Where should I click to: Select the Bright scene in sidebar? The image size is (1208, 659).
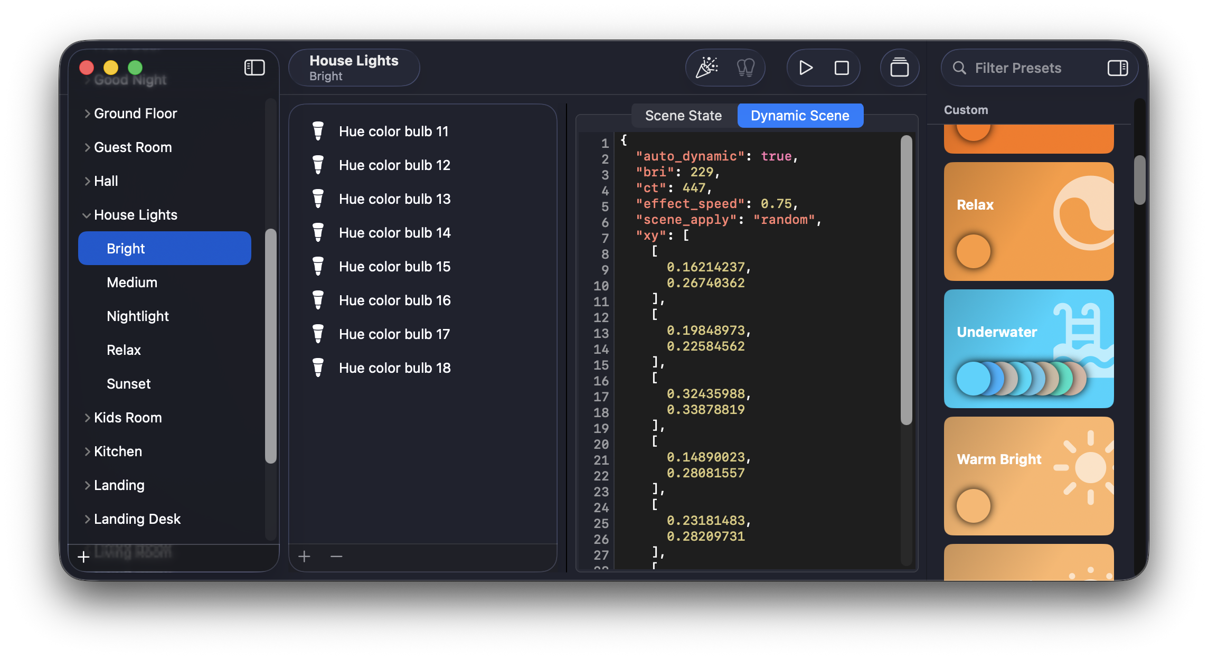(165, 248)
